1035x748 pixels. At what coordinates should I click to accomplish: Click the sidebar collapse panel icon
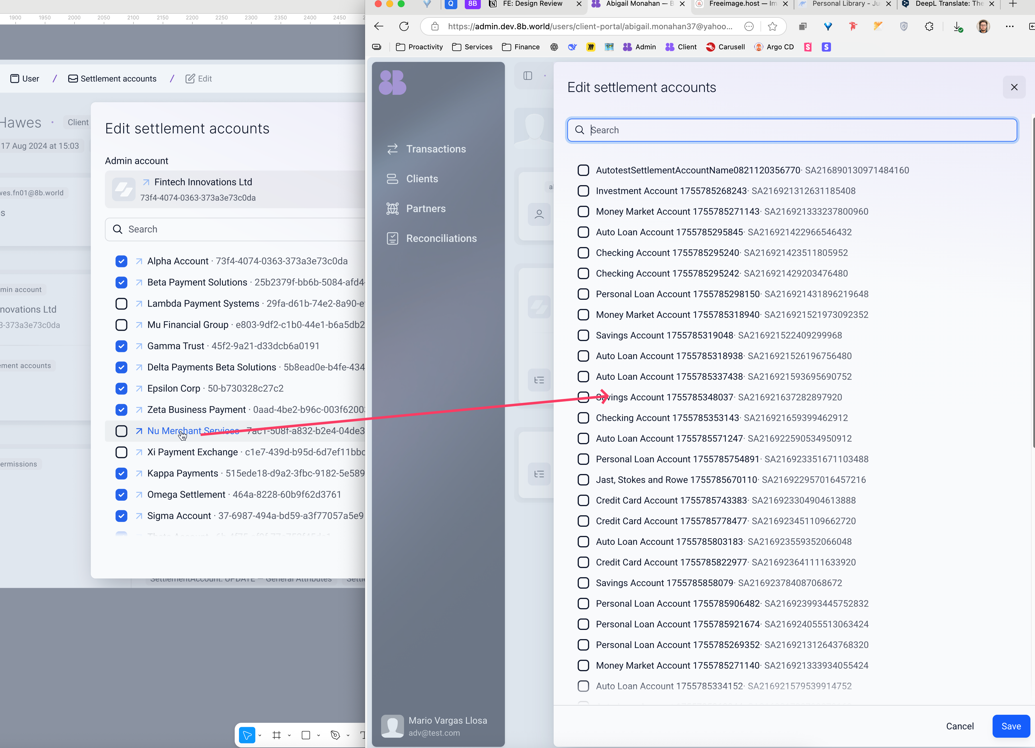(x=528, y=76)
